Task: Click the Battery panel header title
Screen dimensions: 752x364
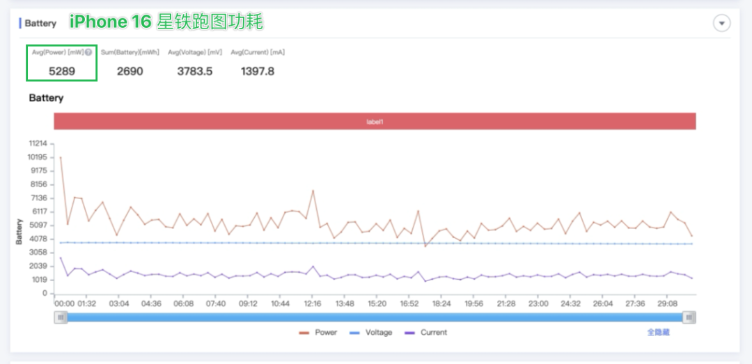Action: (40, 24)
